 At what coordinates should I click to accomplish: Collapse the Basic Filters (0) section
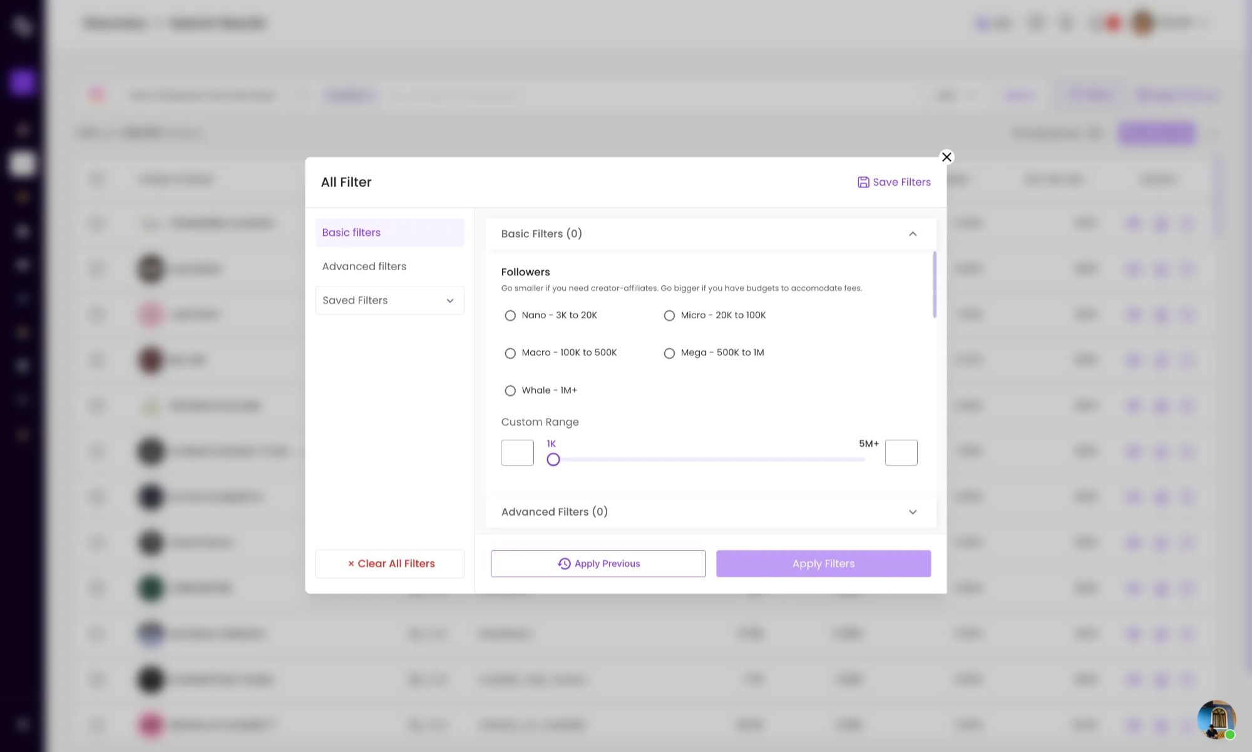pyautogui.click(x=912, y=234)
